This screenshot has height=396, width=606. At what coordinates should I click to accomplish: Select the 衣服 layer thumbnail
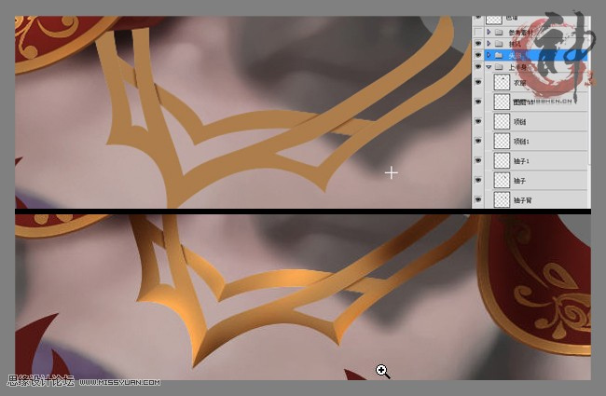(x=502, y=82)
